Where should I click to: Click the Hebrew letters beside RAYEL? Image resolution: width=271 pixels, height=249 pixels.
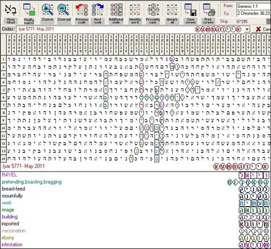pyautogui.click(x=253, y=176)
